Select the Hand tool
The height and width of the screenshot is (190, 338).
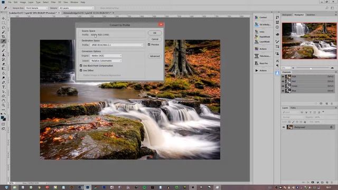(x=3, y=101)
